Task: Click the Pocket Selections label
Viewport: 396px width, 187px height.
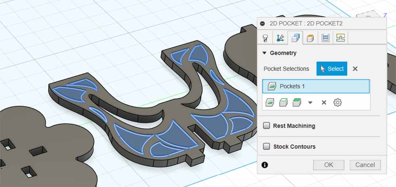Action: click(286, 69)
